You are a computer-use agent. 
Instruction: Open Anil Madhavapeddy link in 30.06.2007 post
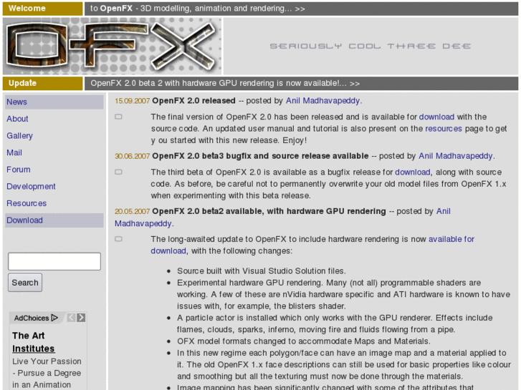coord(456,156)
